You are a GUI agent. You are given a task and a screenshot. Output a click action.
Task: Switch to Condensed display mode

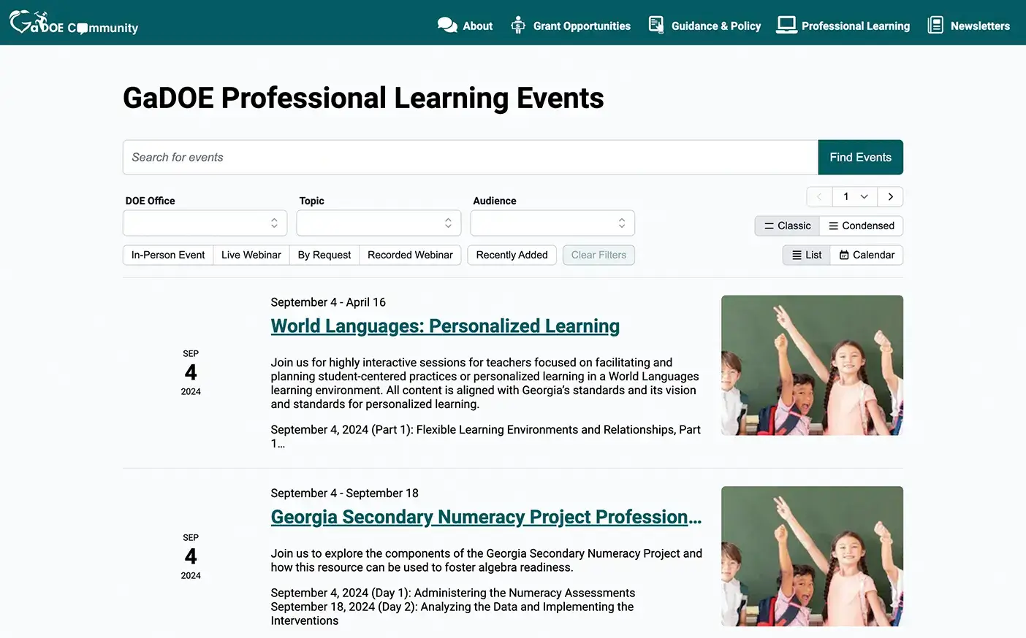click(862, 226)
